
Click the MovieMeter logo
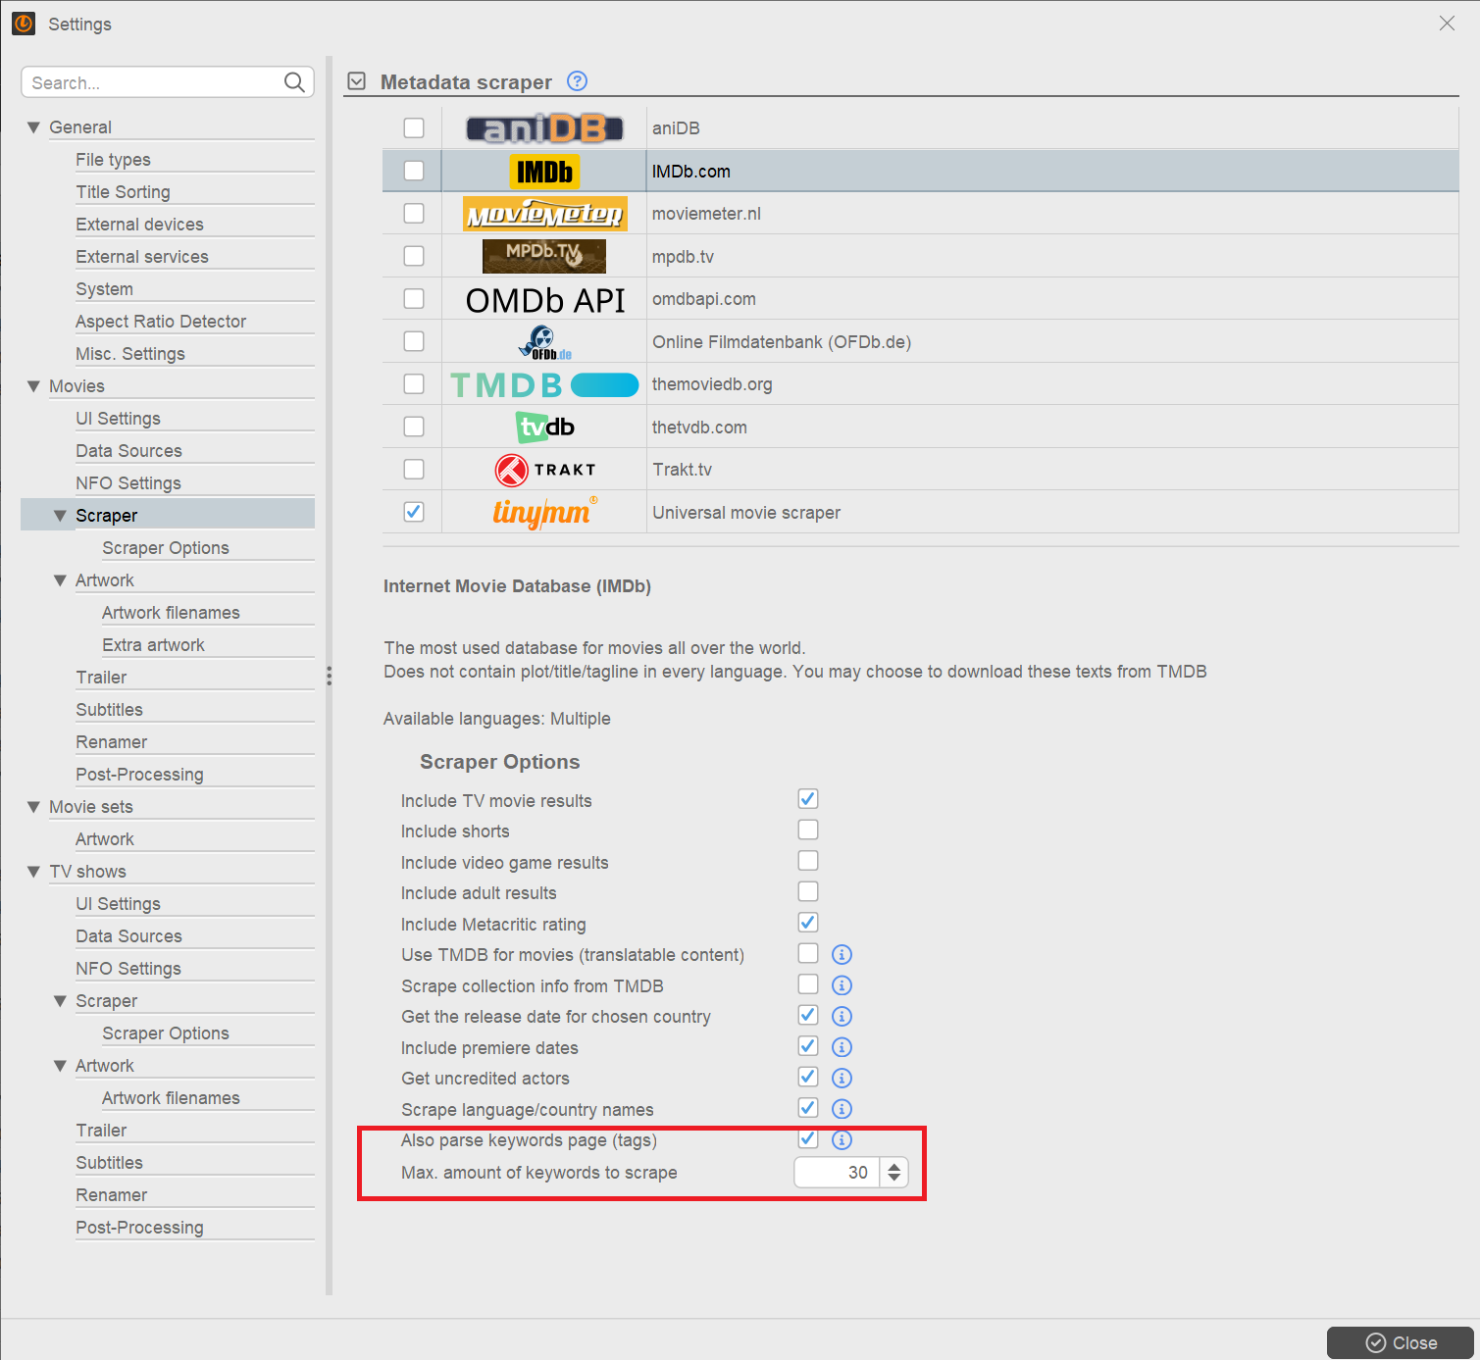pos(544,214)
